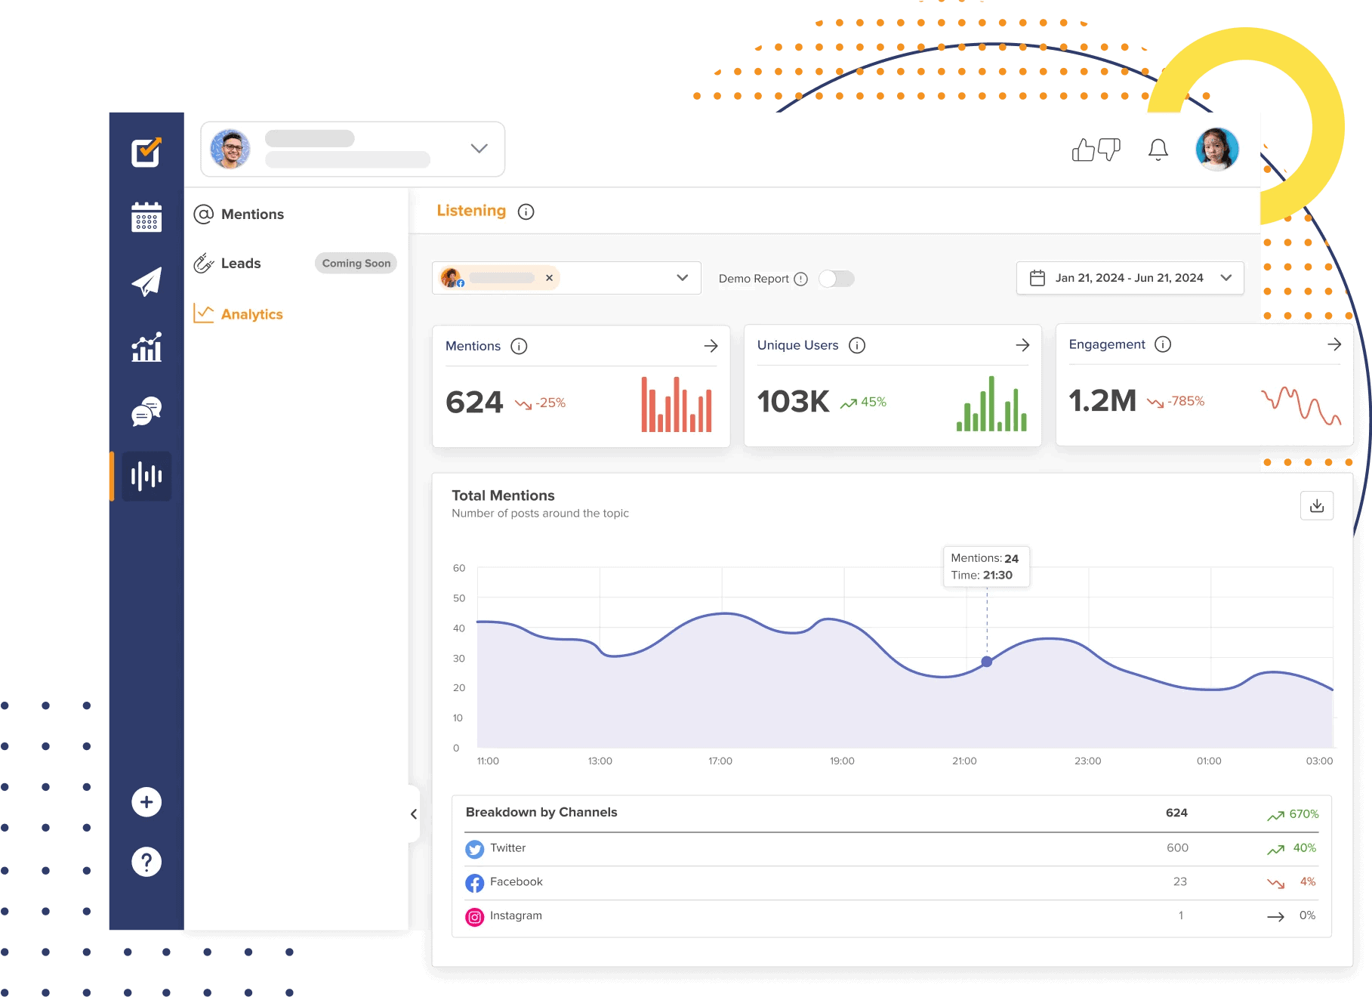Expand the account selector dropdown
This screenshot has width=1372, height=997.
click(479, 149)
